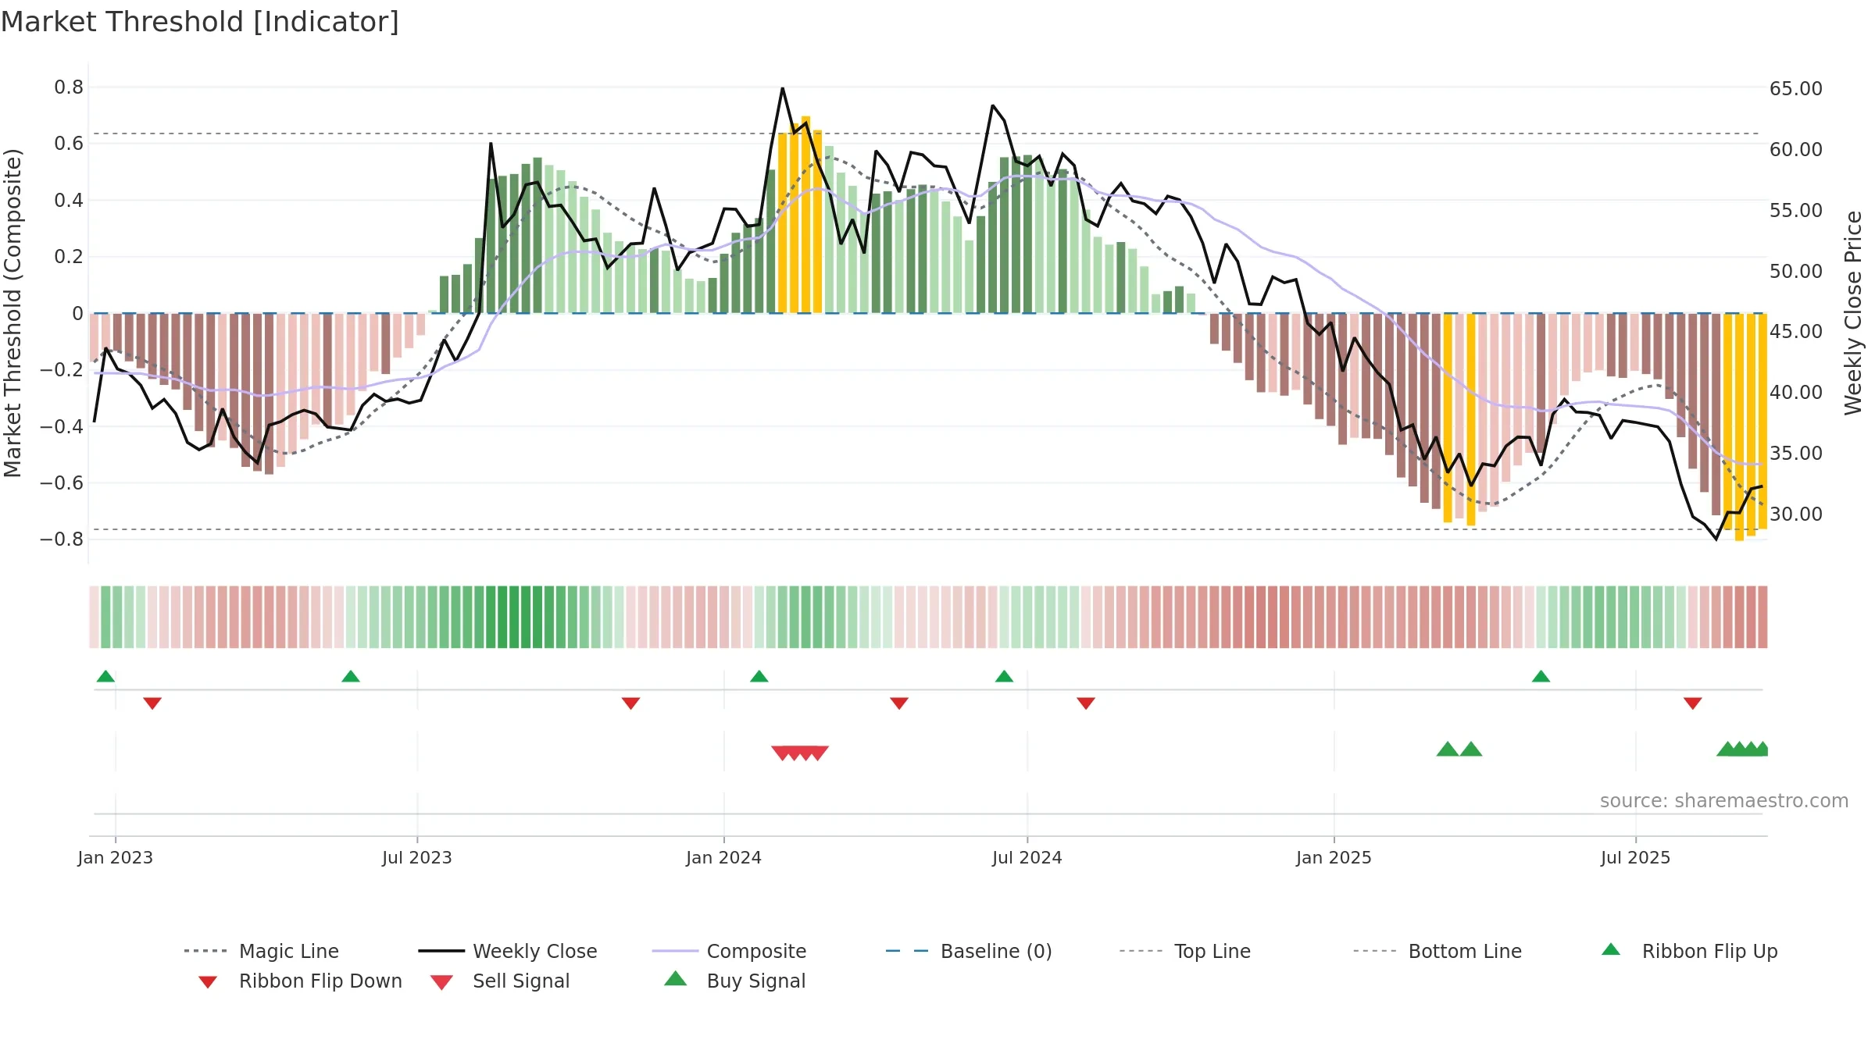Click the 30.00 right axis tick label

tap(1796, 514)
